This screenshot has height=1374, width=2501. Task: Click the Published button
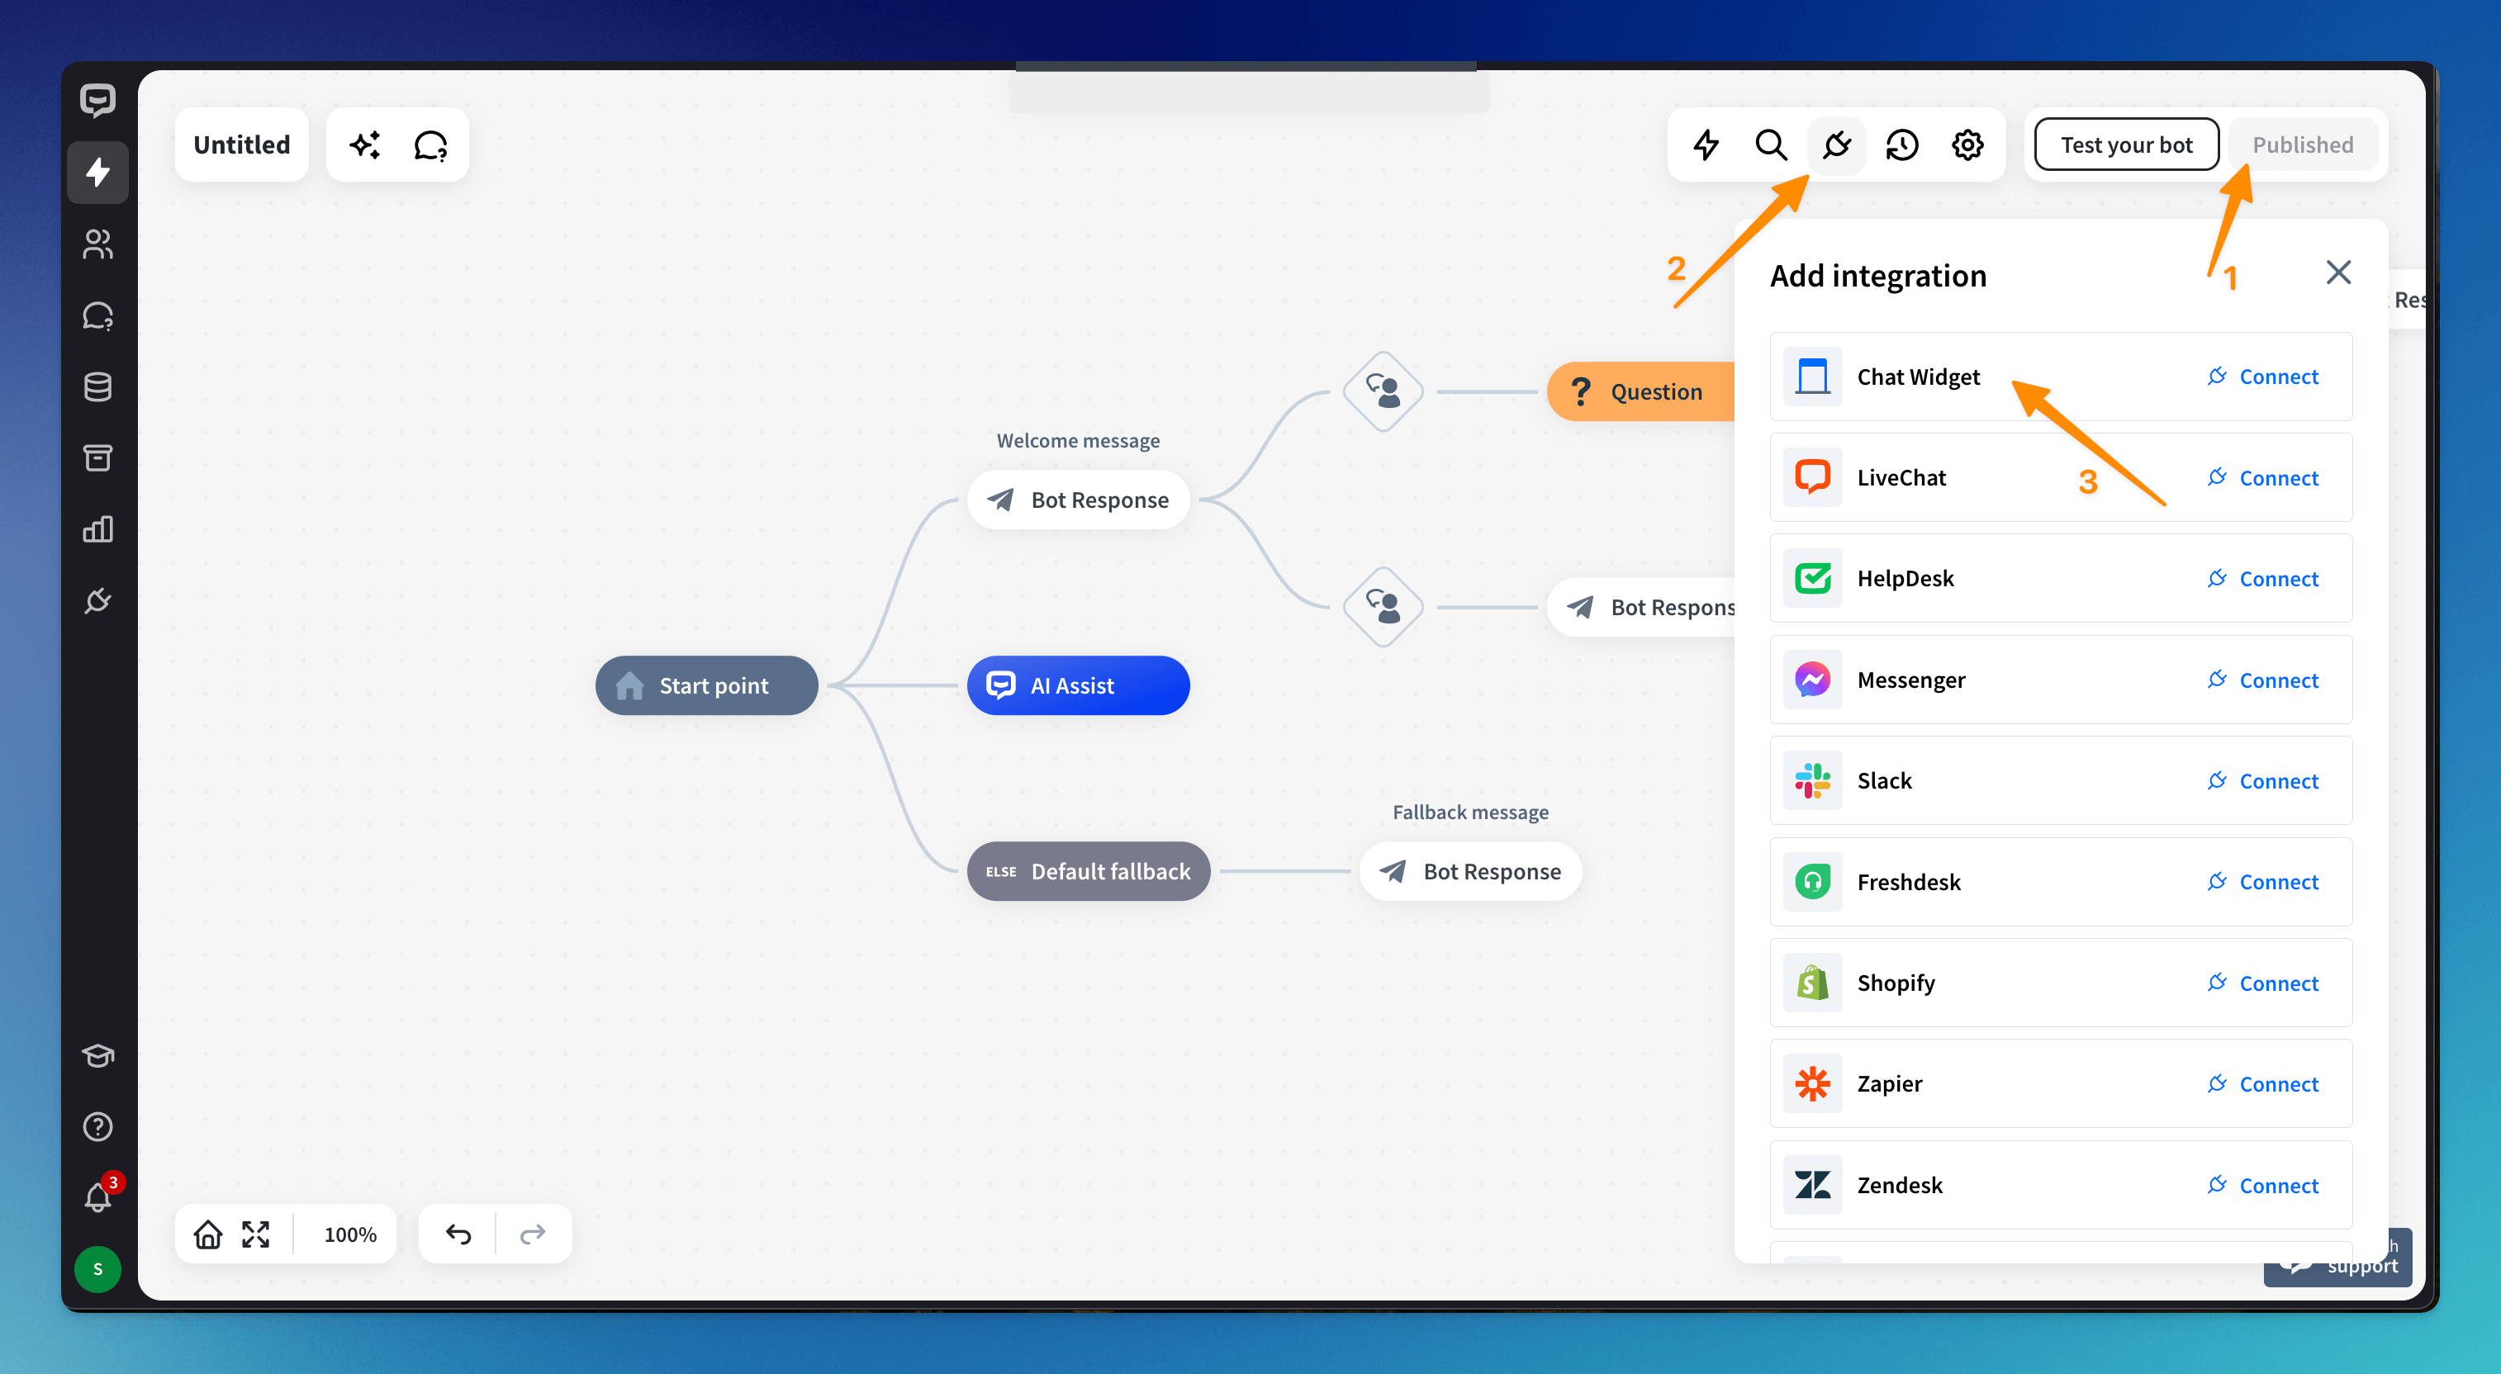[x=2302, y=145]
